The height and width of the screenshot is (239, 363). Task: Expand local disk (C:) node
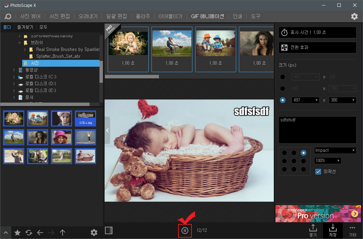[14, 77]
